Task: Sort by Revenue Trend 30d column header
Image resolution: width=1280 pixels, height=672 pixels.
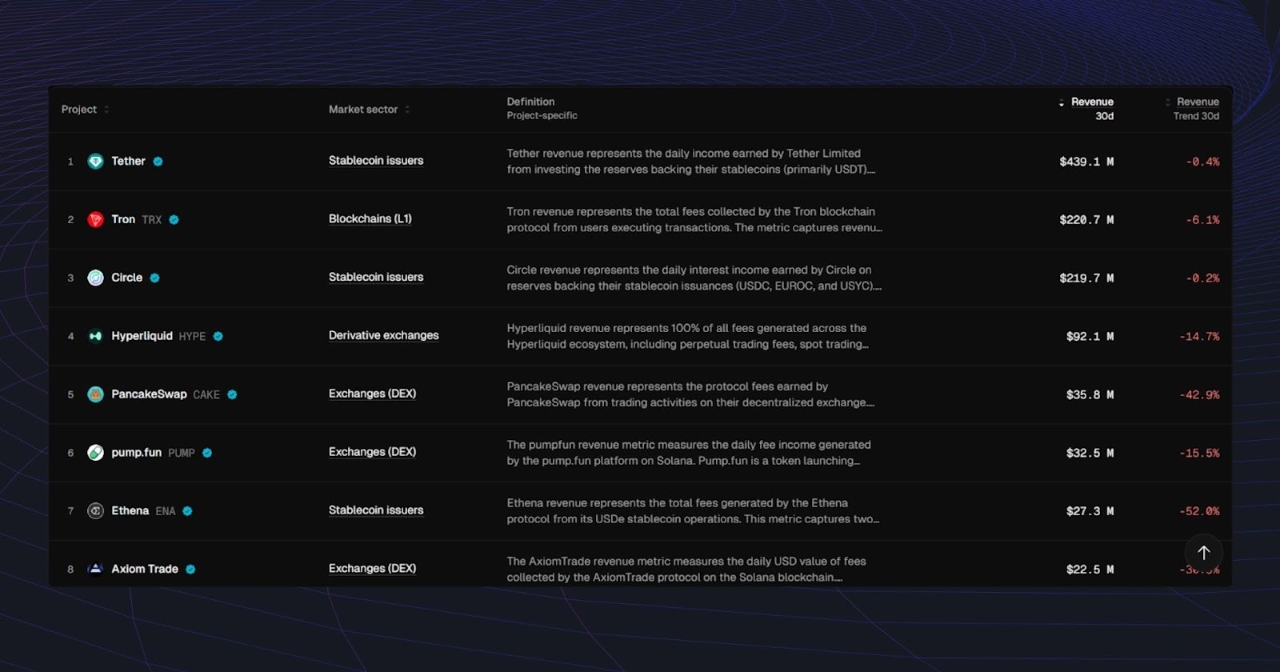Action: pos(1192,109)
